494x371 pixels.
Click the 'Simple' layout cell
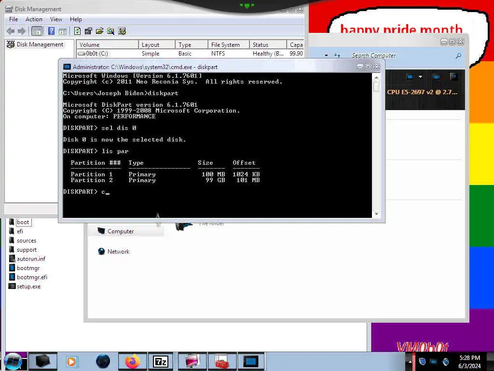(x=151, y=54)
